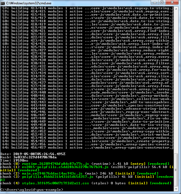Click filename polyfills.8bbb231b43165d65d357.js
Screen dimensions: 181x194
(x=58, y=177)
